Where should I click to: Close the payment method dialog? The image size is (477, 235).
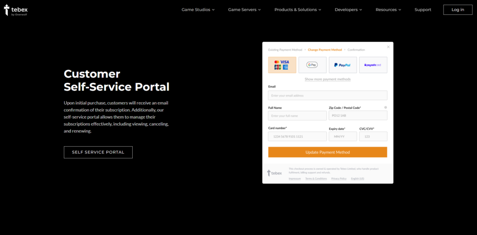[388, 47]
